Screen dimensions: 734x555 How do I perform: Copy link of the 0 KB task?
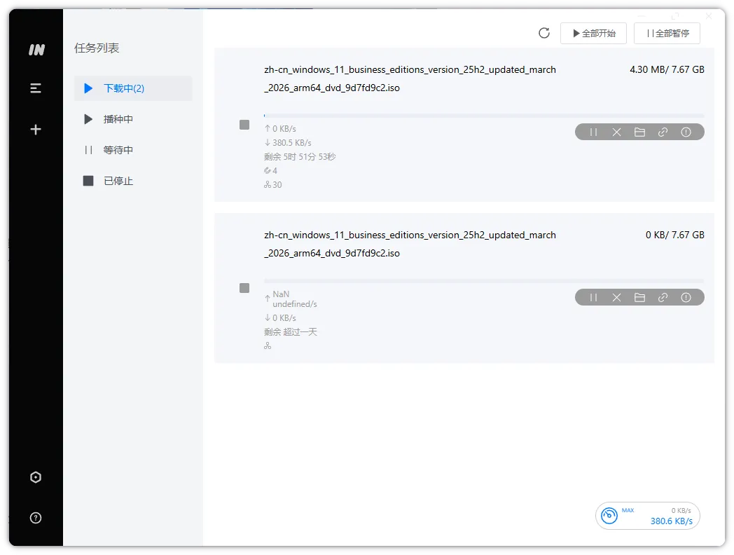click(x=663, y=297)
